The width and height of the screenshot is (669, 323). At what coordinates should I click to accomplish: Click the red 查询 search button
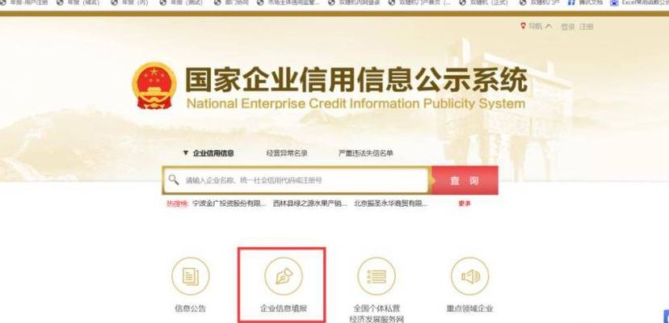click(x=465, y=180)
